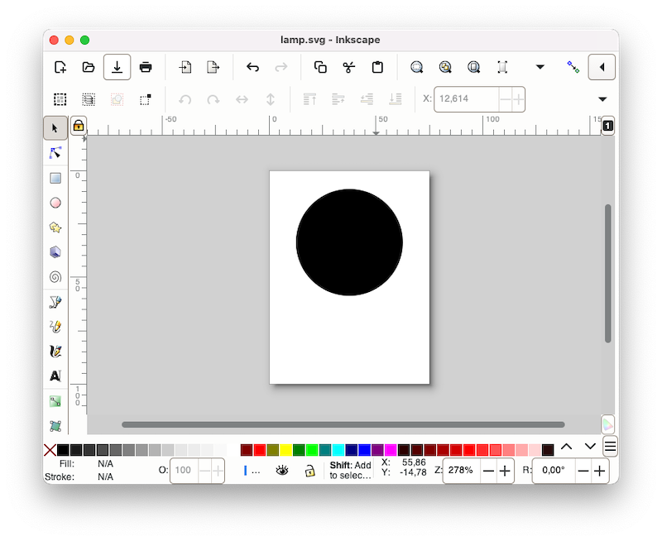The image size is (662, 541).
Task: Click the Fill N/A indicator
Action: [x=105, y=464]
